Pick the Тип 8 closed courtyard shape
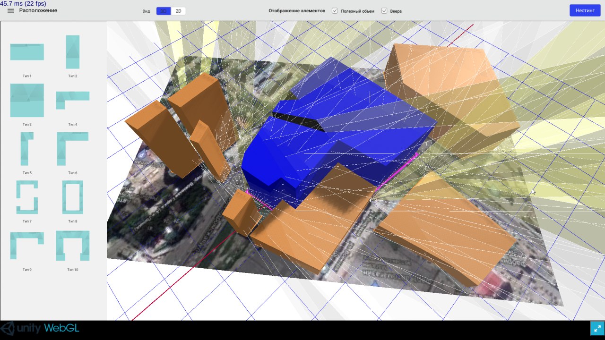 (x=72, y=197)
